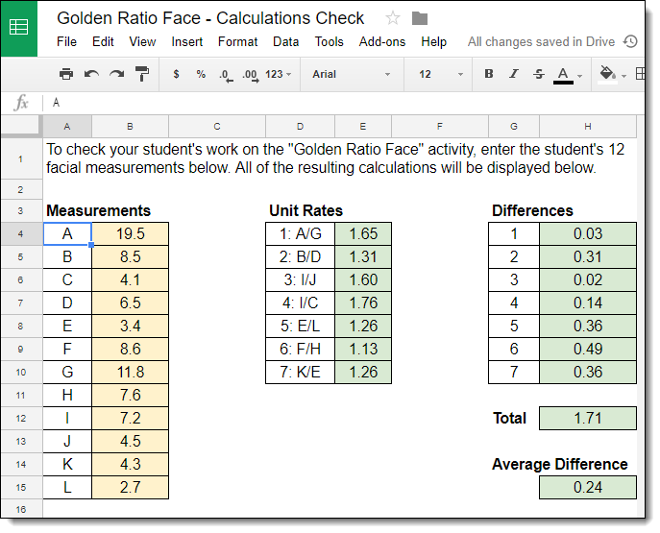This screenshot has width=660, height=533.
Task: Click 'All changes saved in Drive' link
Action: pos(541,41)
